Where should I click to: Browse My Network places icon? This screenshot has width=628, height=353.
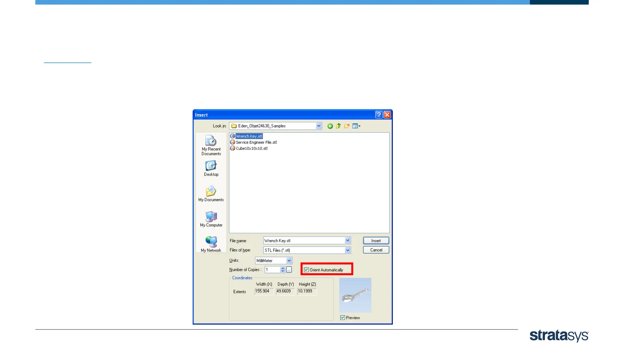click(211, 244)
